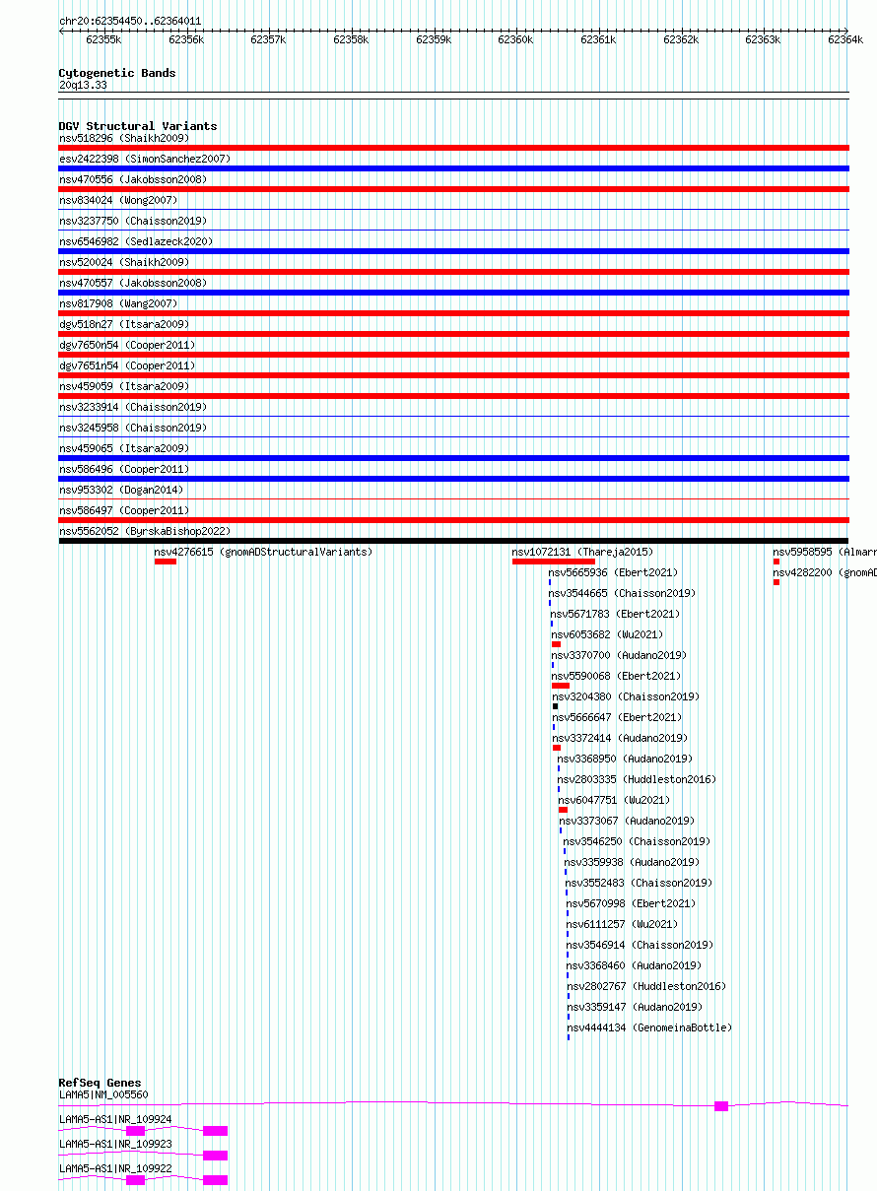Click the nsv520024 (Shaikh2009) label
This screenshot has width=877, height=1191.
[124, 262]
